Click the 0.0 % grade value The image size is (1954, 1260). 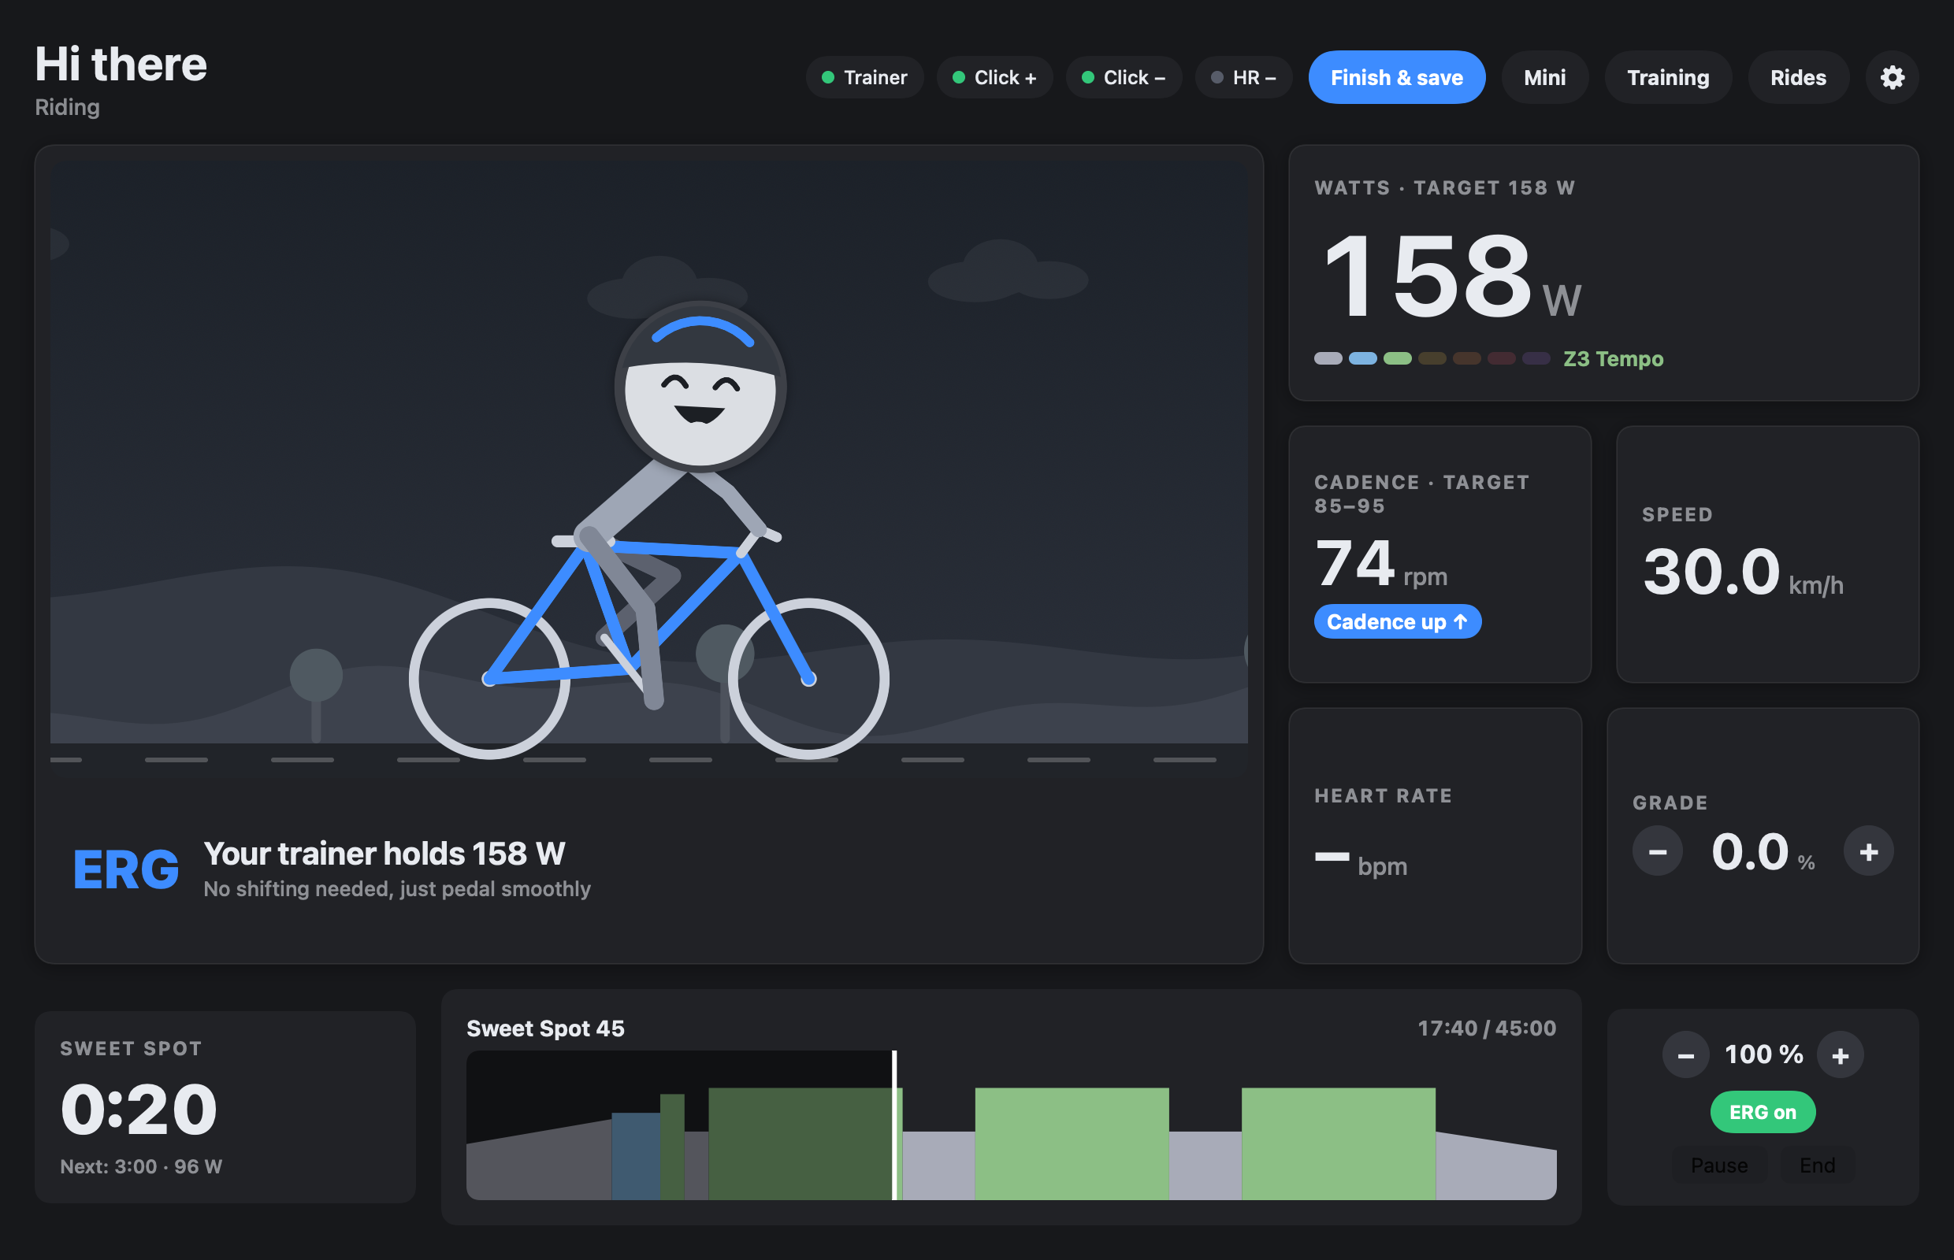point(1763,852)
